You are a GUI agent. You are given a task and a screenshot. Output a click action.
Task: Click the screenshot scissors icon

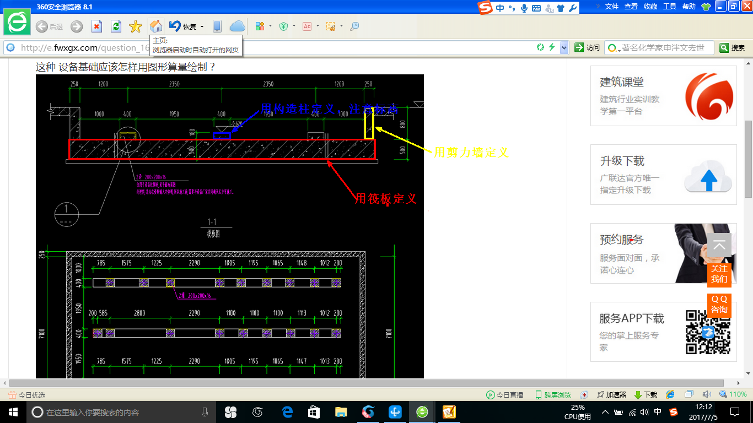coord(331,26)
